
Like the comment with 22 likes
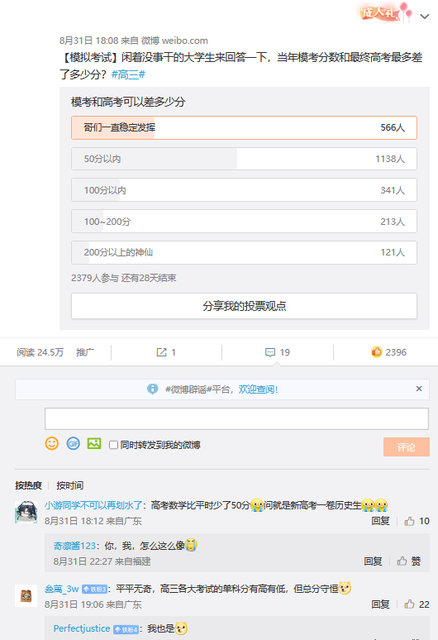(x=409, y=604)
